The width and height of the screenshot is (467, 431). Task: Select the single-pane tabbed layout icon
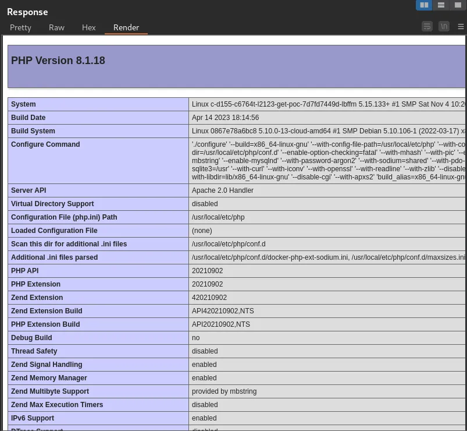click(x=458, y=5)
